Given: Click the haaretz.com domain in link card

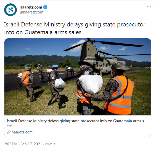Looking at the screenshot, I should point(22,132).
